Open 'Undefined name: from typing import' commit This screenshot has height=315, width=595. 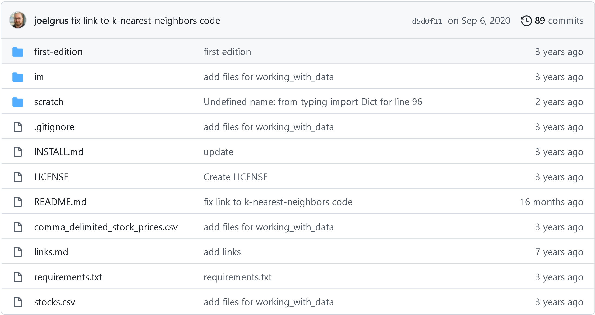pyautogui.click(x=313, y=102)
